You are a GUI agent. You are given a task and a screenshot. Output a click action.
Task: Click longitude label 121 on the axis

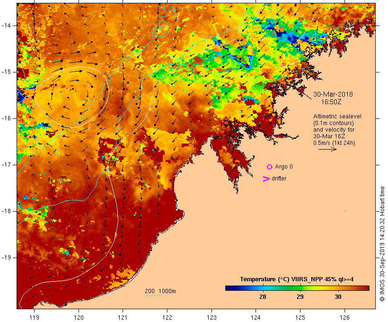pos(123,317)
